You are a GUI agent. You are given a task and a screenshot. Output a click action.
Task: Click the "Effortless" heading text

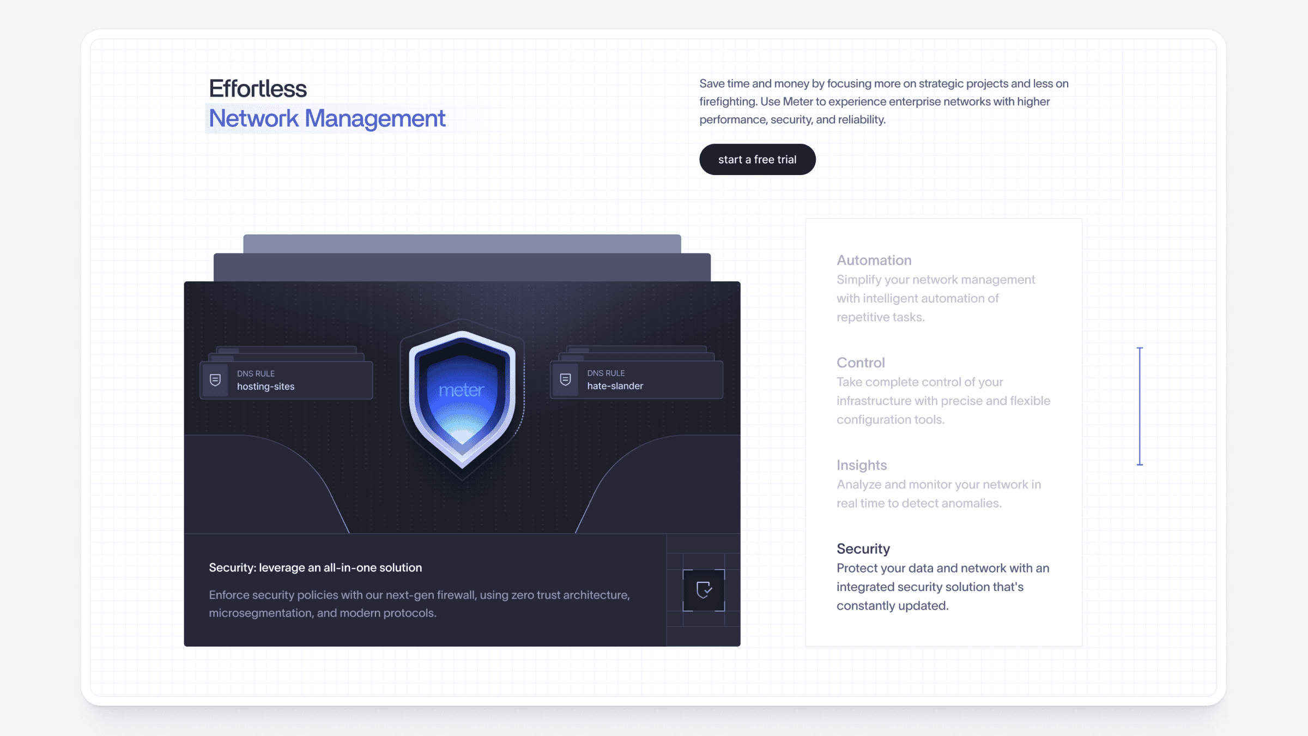(x=258, y=88)
